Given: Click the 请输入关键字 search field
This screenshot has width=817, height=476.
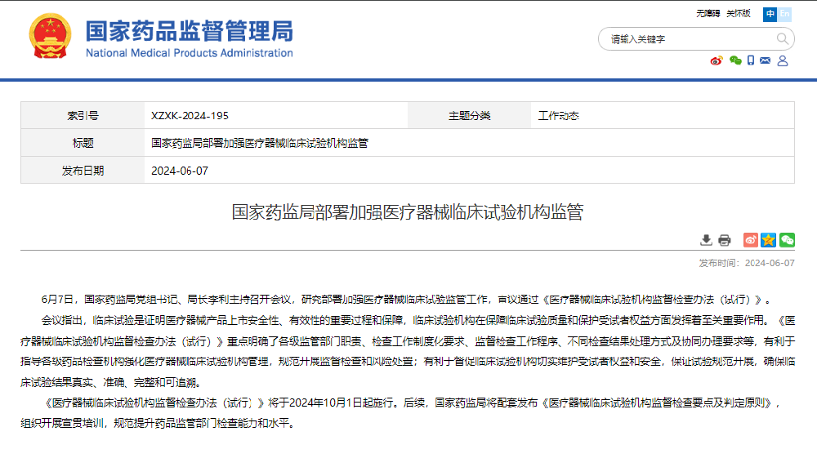Looking at the screenshot, I should [x=686, y=38].
